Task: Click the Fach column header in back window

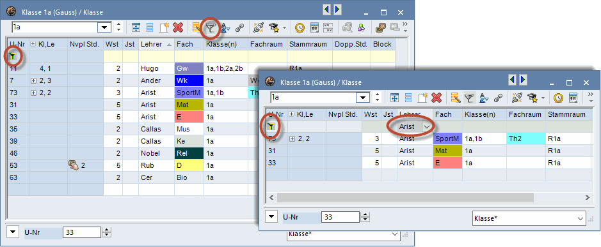Action: (x=189, y=44)
